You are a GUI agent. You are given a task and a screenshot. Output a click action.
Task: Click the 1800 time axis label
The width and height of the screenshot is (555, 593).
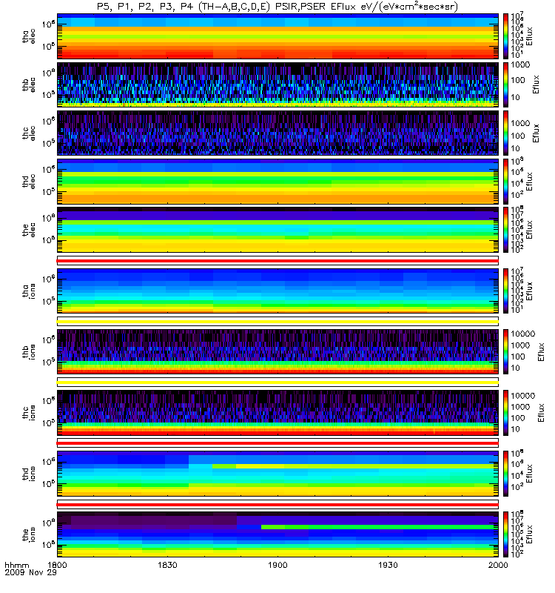tap(57, 565)
